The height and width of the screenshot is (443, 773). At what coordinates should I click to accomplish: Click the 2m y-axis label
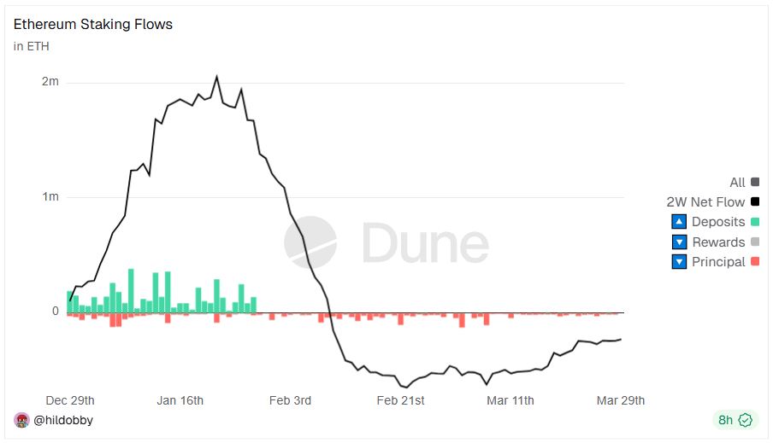(x=50, y=82)
